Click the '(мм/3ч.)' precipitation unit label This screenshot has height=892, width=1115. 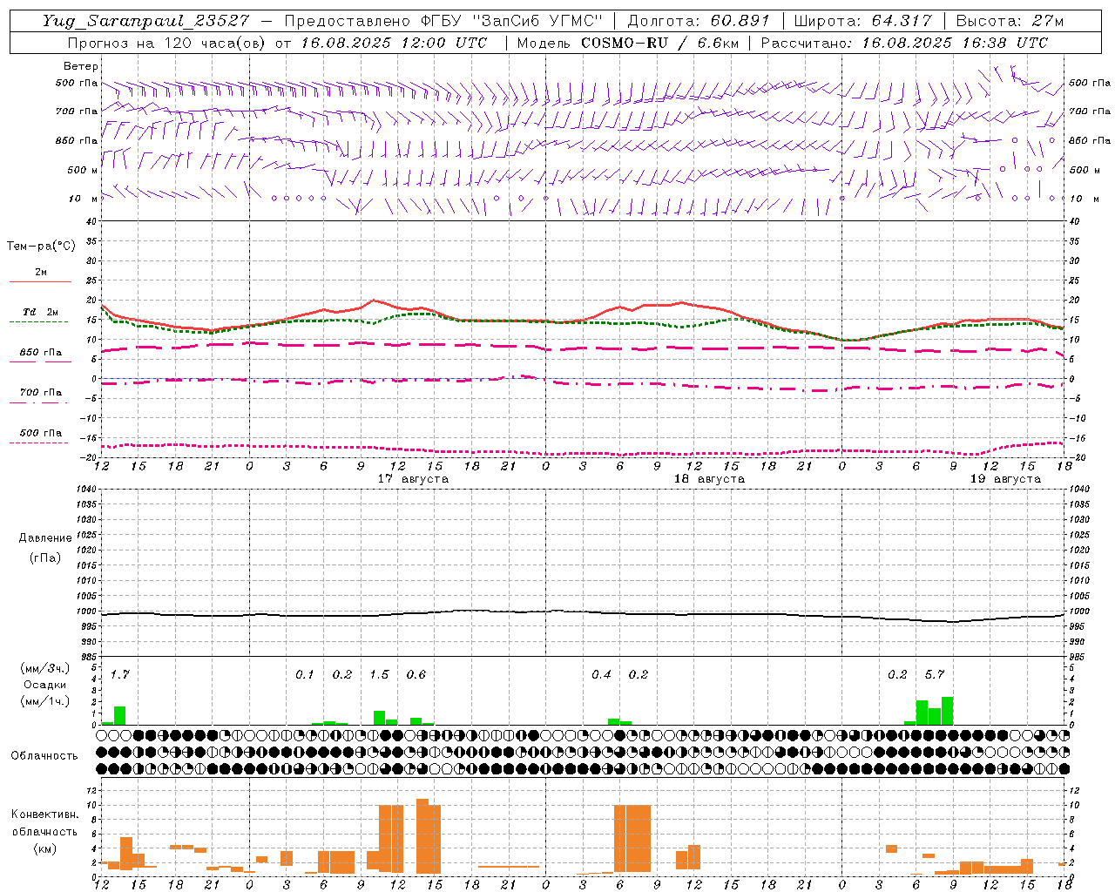[x=44, y=668]
